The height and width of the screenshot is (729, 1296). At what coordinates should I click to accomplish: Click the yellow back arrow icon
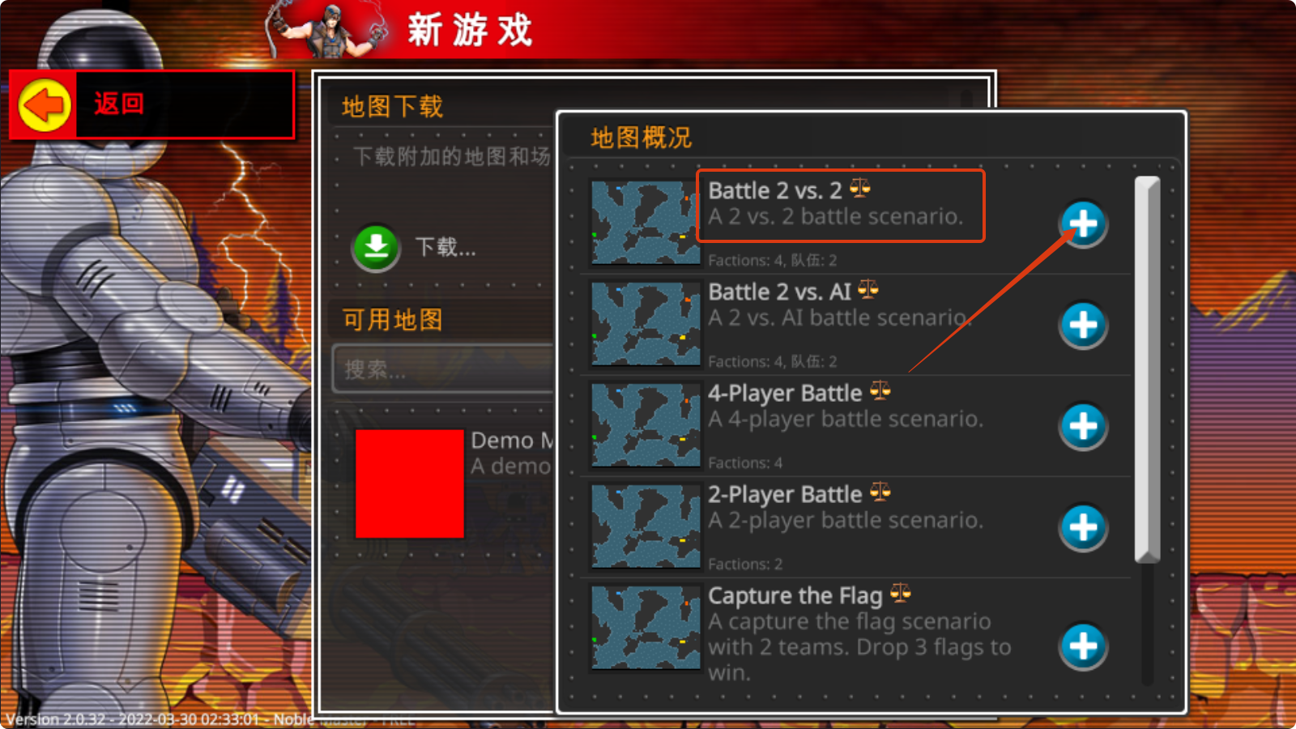(x=45, y=104)
